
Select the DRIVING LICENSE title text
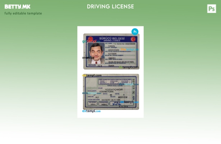pos(110,6)
